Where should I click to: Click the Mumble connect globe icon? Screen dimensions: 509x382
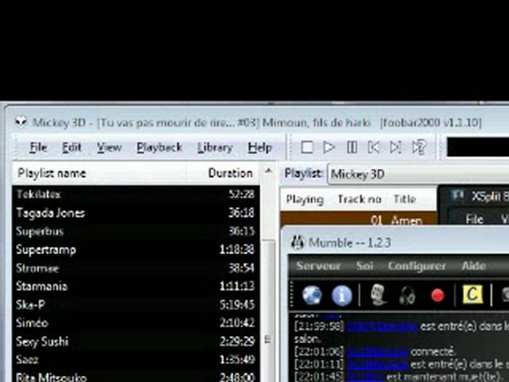pos(312,295)
